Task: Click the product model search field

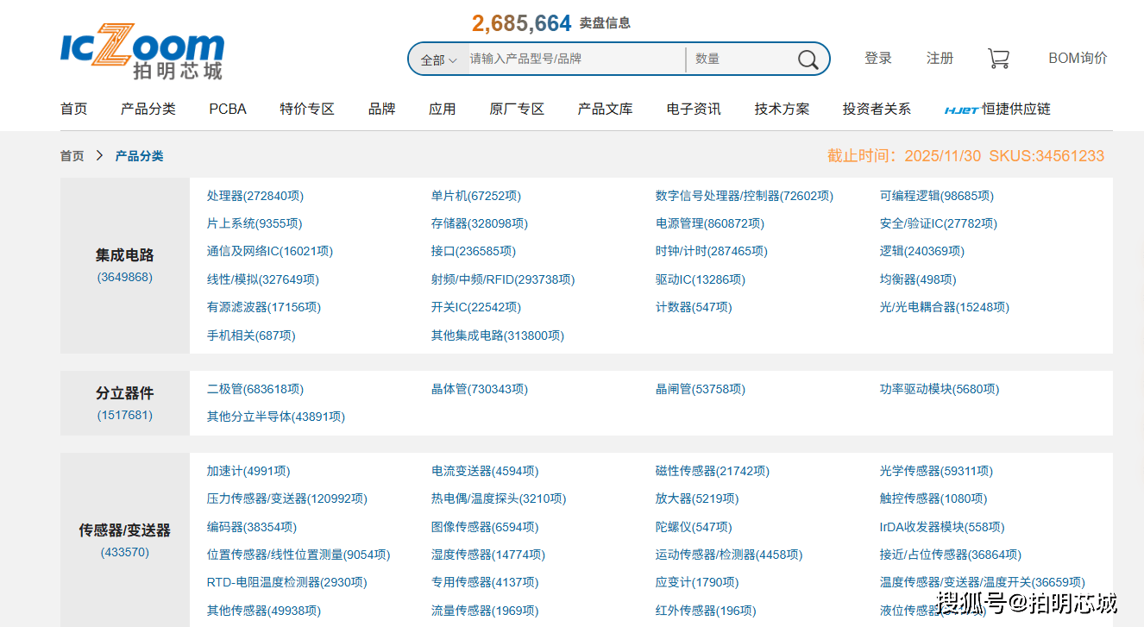Action: (x=574, y=59)
